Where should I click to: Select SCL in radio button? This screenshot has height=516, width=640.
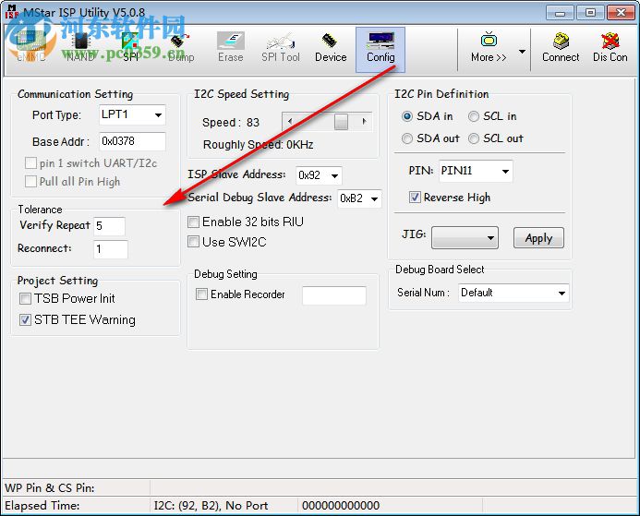point(474,116)
